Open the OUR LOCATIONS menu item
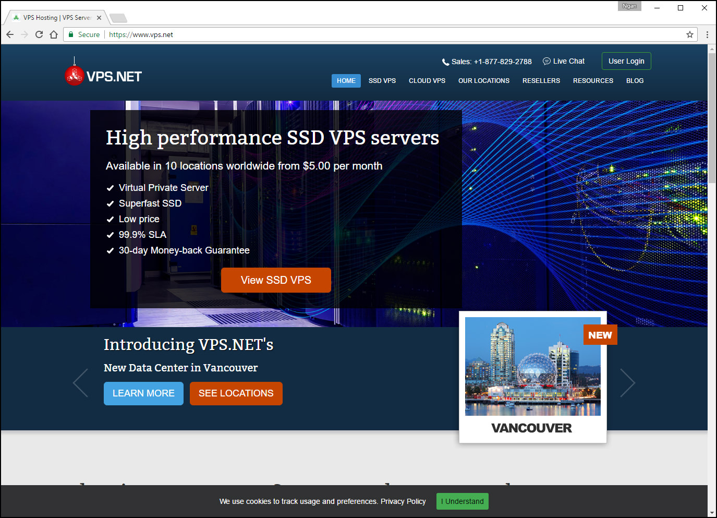Image resolution: width=717 pixels, height=518 pixels. tap(484, 81)
